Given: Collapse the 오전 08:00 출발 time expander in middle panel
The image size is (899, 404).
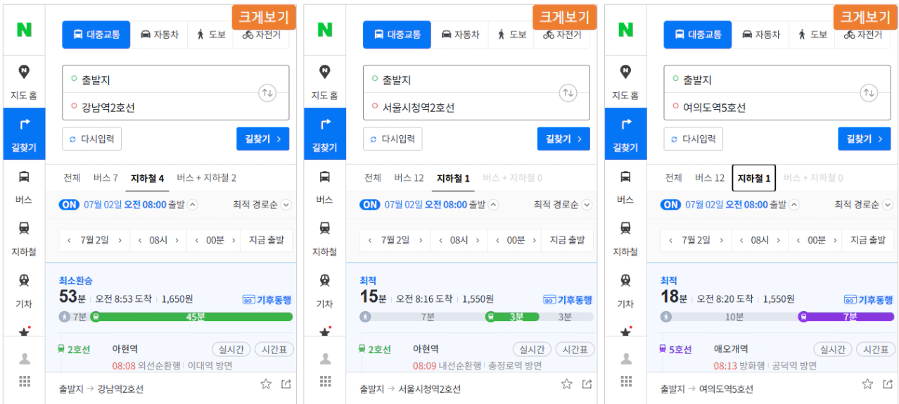Looking at the screenshot, I should click(x=493, y=205).
